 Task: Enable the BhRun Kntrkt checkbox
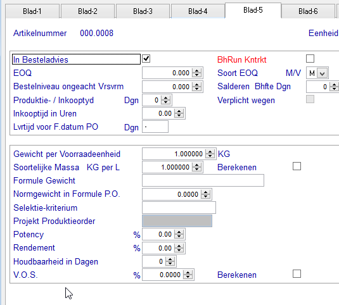click(310, 58)
